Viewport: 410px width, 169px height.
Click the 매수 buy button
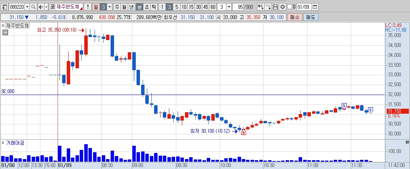[x=295, y=18]
